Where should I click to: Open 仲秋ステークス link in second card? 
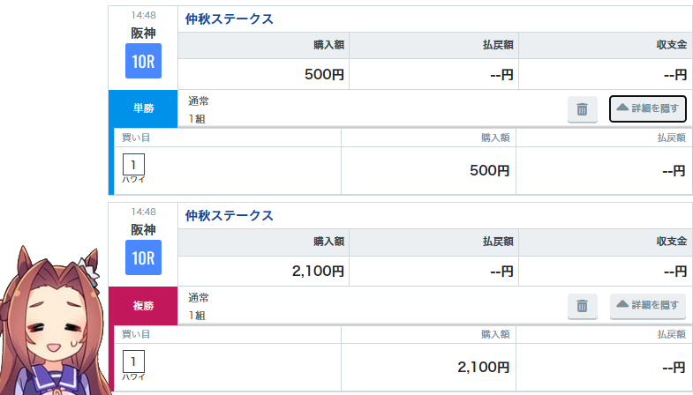(x=229, y=215)
